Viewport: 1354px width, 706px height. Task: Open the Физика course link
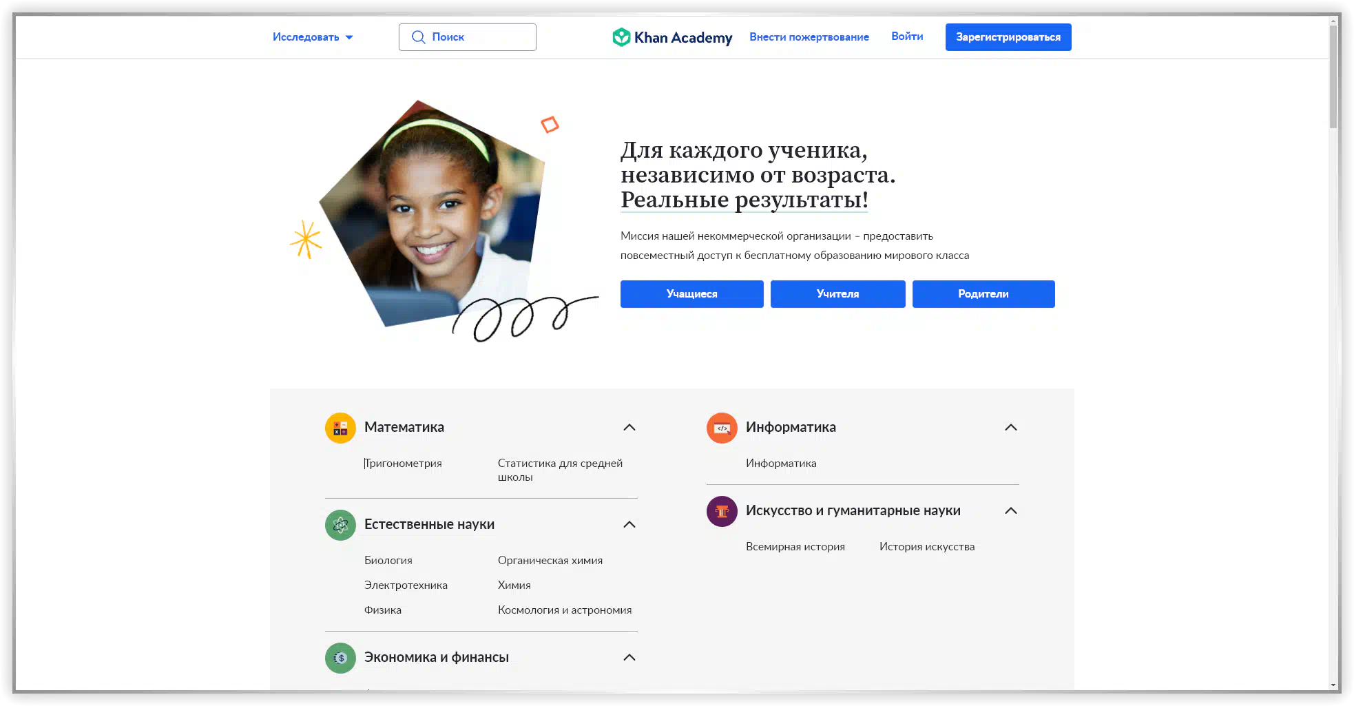click(383, 610)
